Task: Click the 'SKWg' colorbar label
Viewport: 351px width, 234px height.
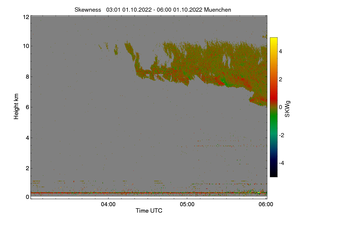Action: 288,109
